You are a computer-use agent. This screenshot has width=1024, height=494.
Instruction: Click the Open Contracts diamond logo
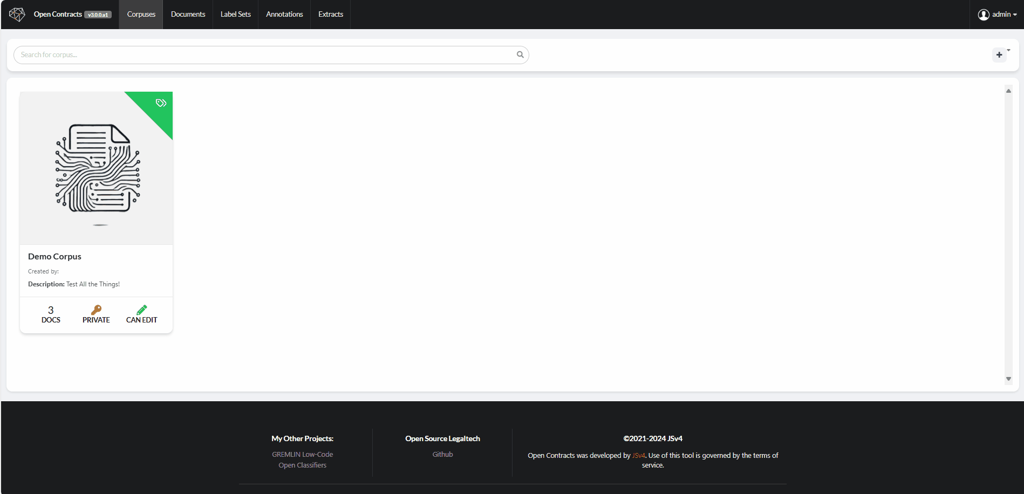coord(17,14)
